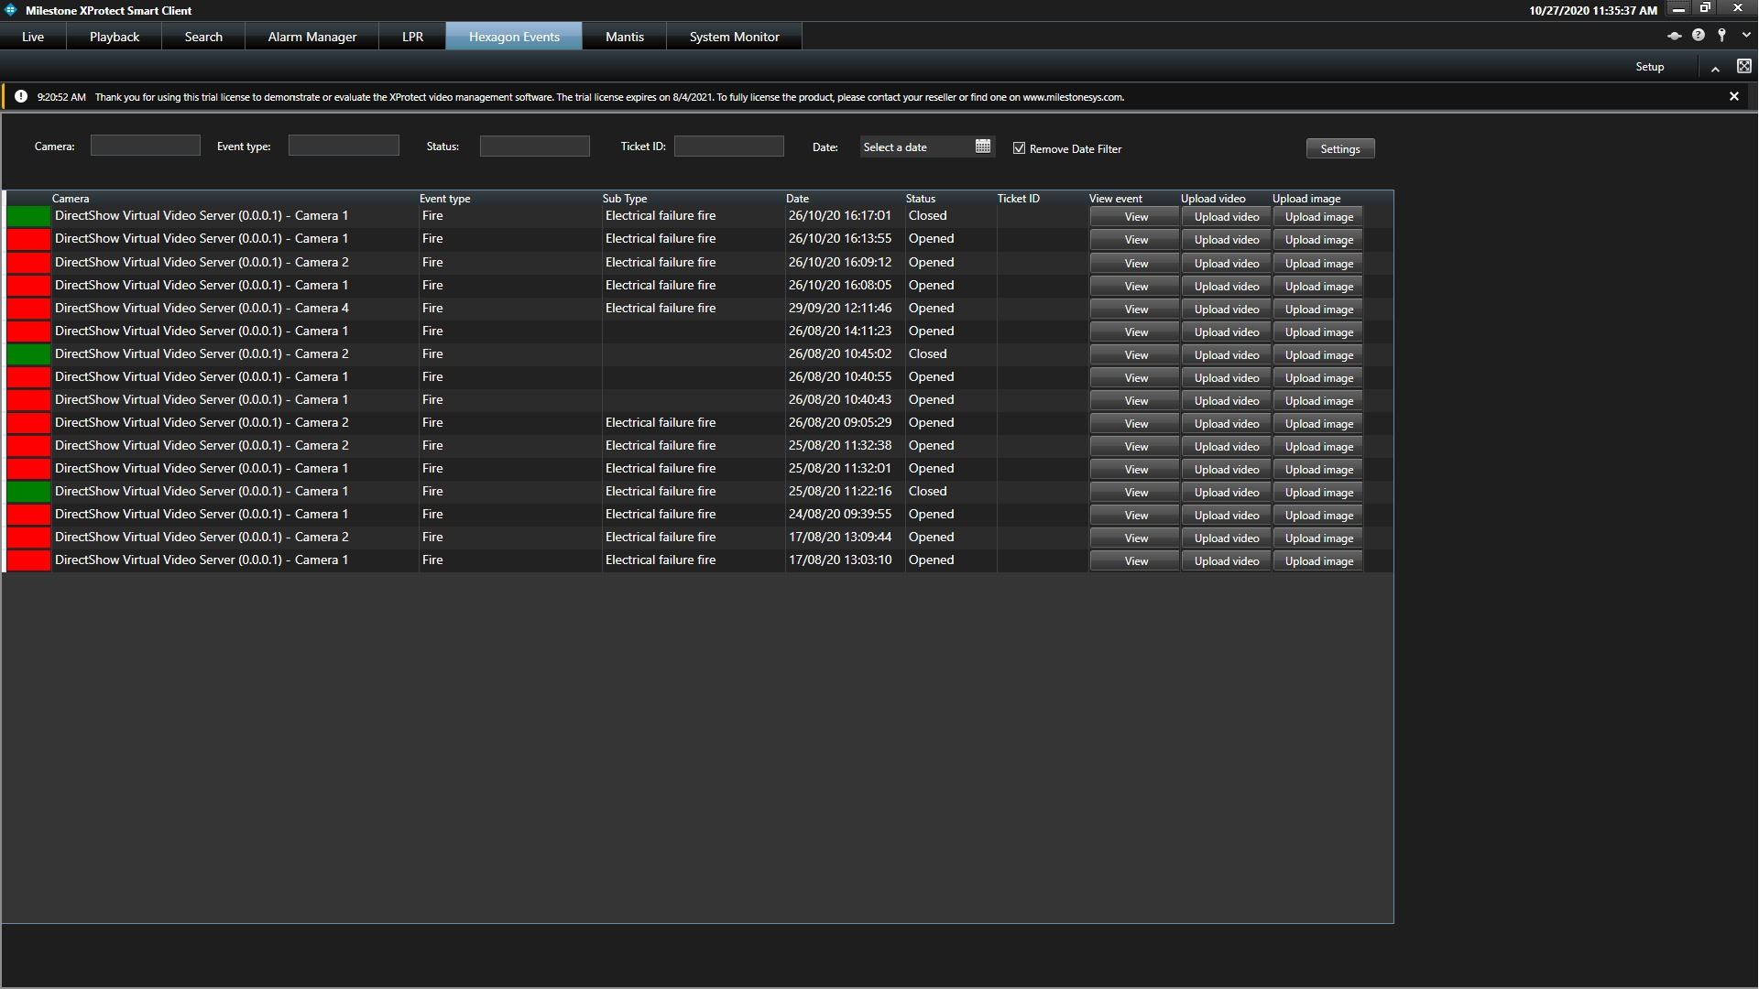Focus the Camera filter field

coord(145,146)
